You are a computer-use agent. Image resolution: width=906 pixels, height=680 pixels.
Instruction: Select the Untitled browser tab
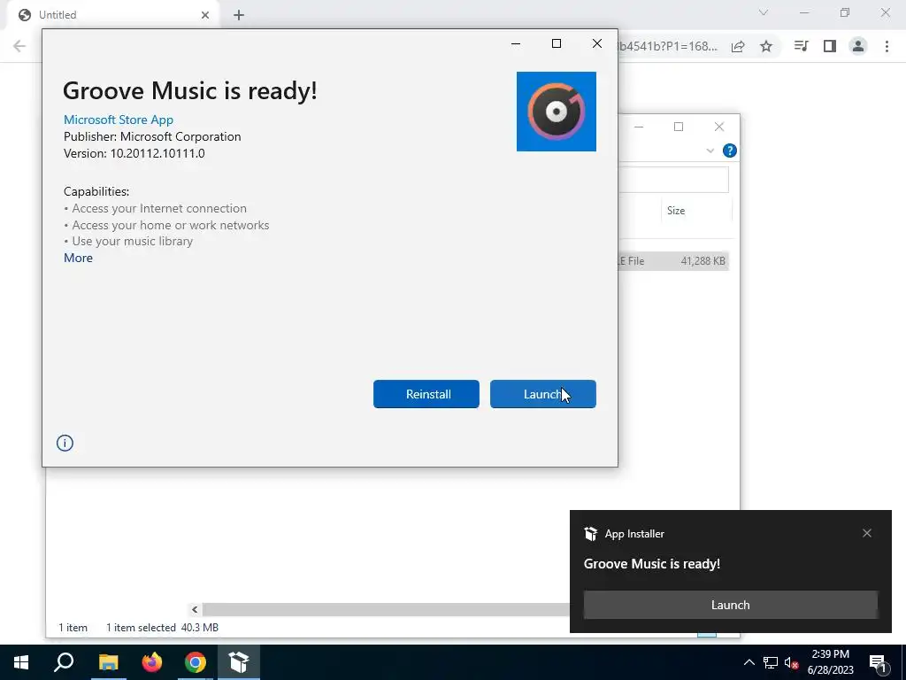114,15
